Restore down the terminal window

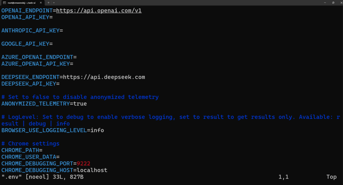click(333, 3)
